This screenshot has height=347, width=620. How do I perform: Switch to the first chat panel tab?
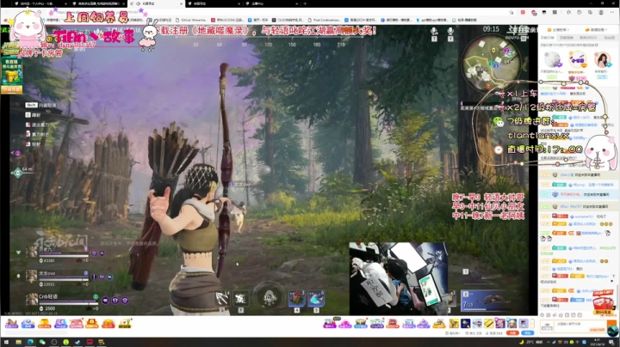548,38
